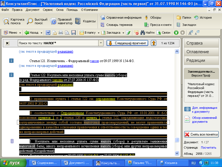Open Обзоры section
Viewport: 222px width, 167px height.
(x=153, y=18)
